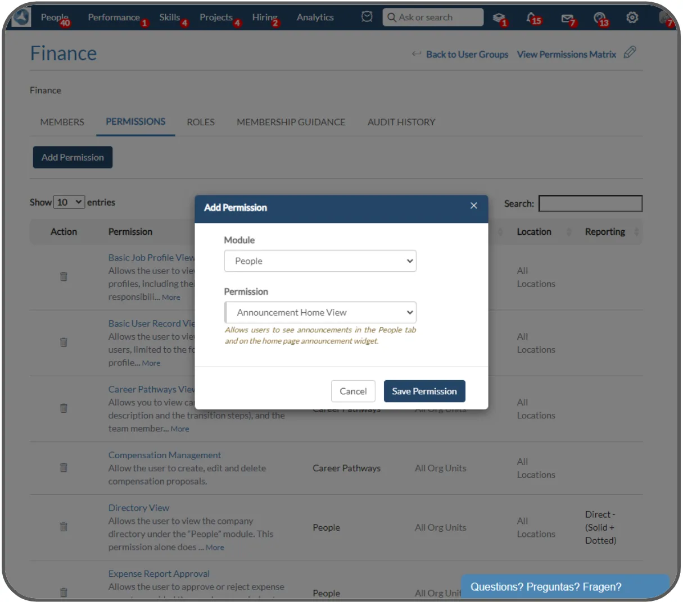Sort by the Reporting column arrows

[636, 232]
